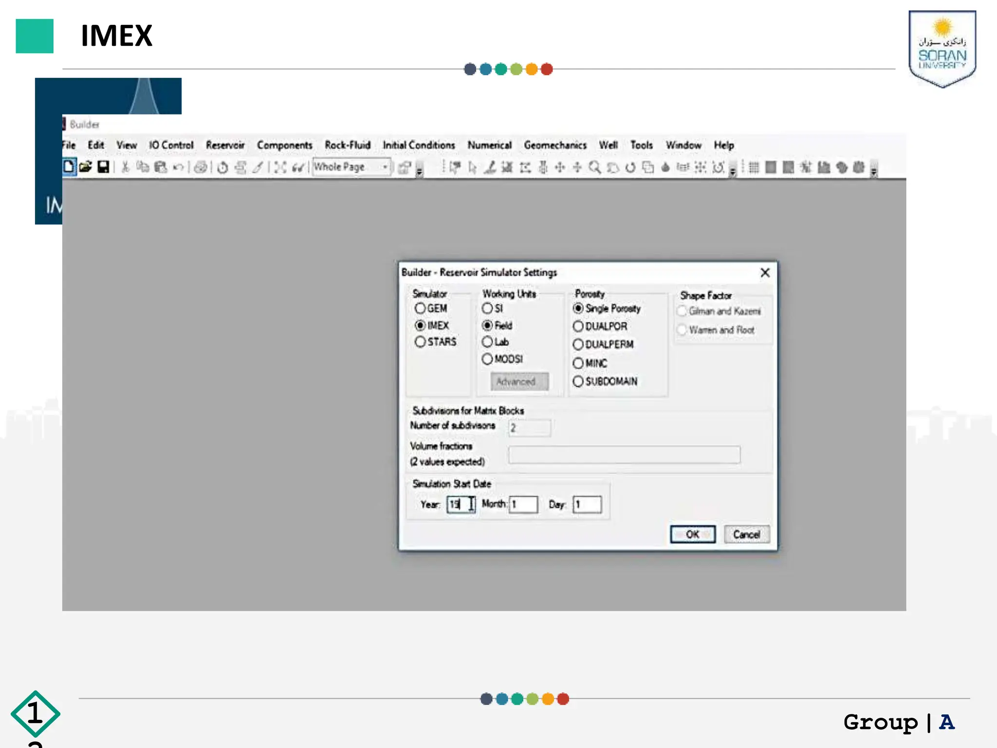Click the rotate circular arrow icon

(630, 168)
